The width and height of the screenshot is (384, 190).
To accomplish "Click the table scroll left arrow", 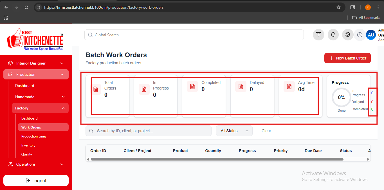I will click(x=88, y=159).
